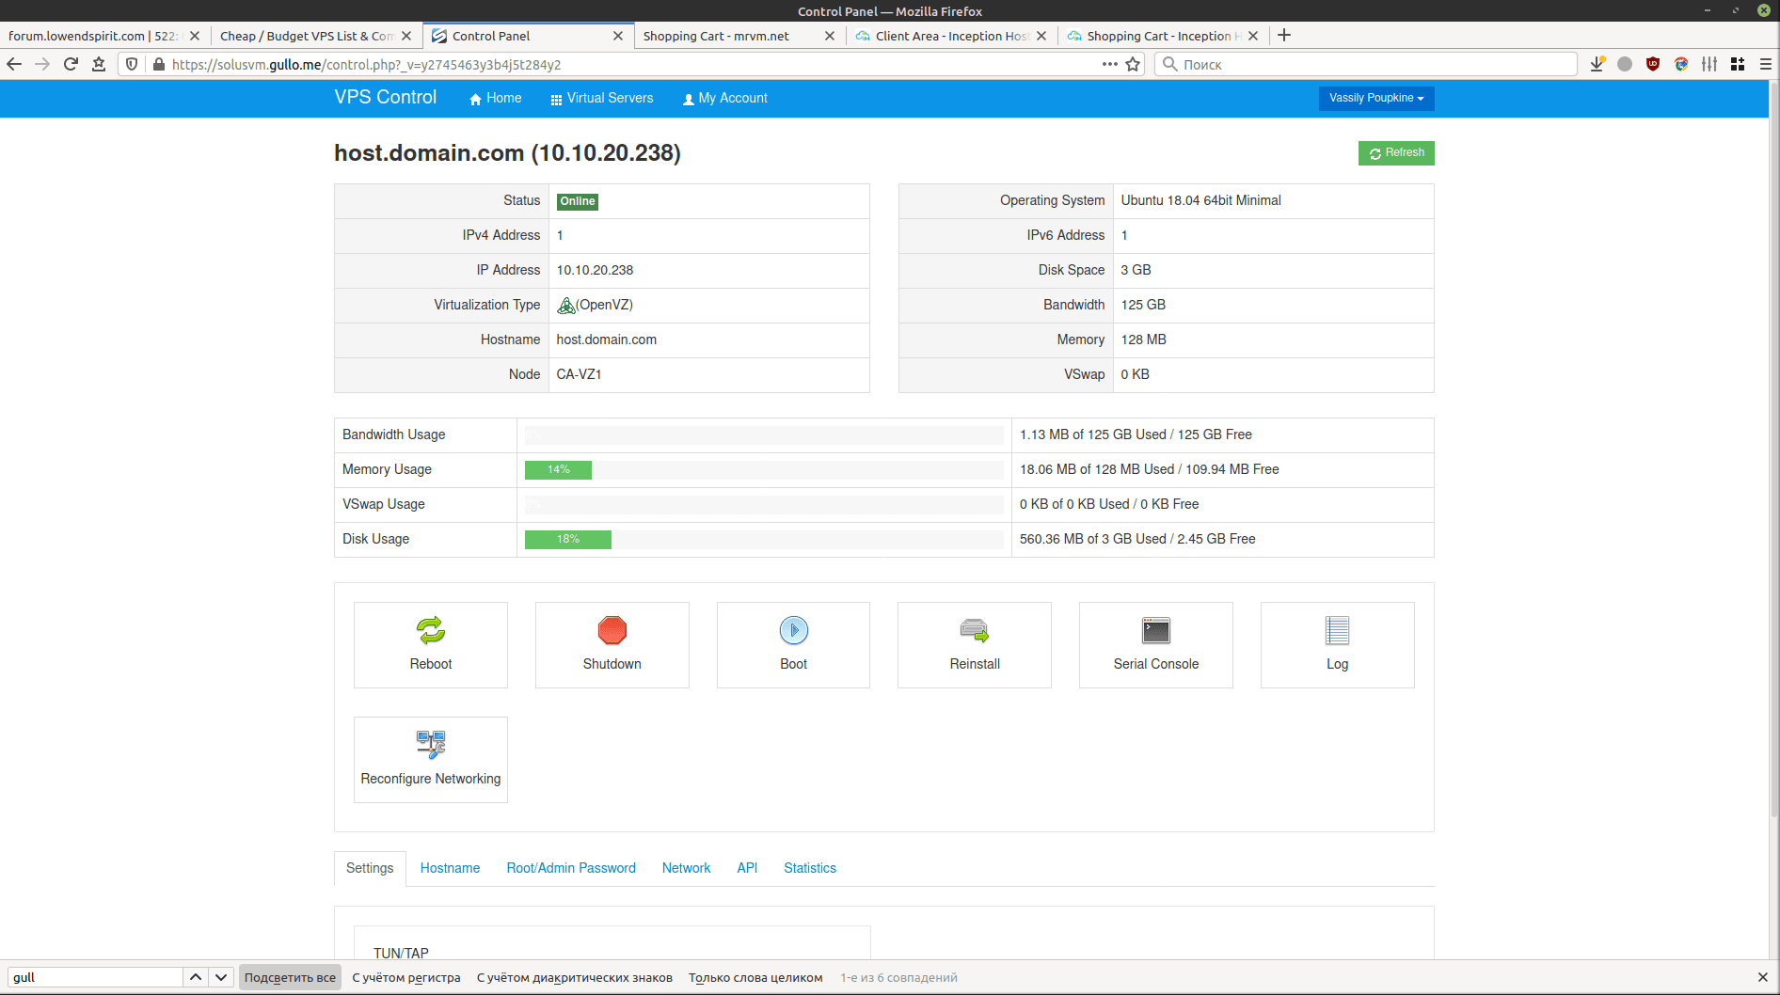
Task: Switch to the Root/Admin Password tab
Action: (571, 868)
